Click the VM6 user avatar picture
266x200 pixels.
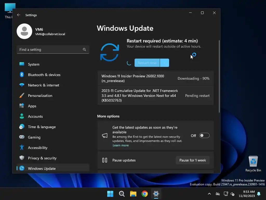[x=24, y=31]
